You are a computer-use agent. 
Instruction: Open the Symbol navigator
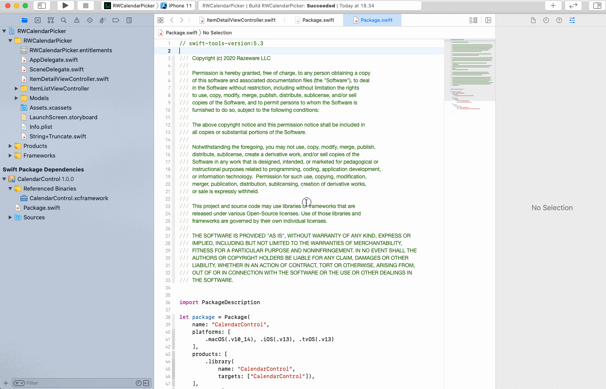[50, 20]
